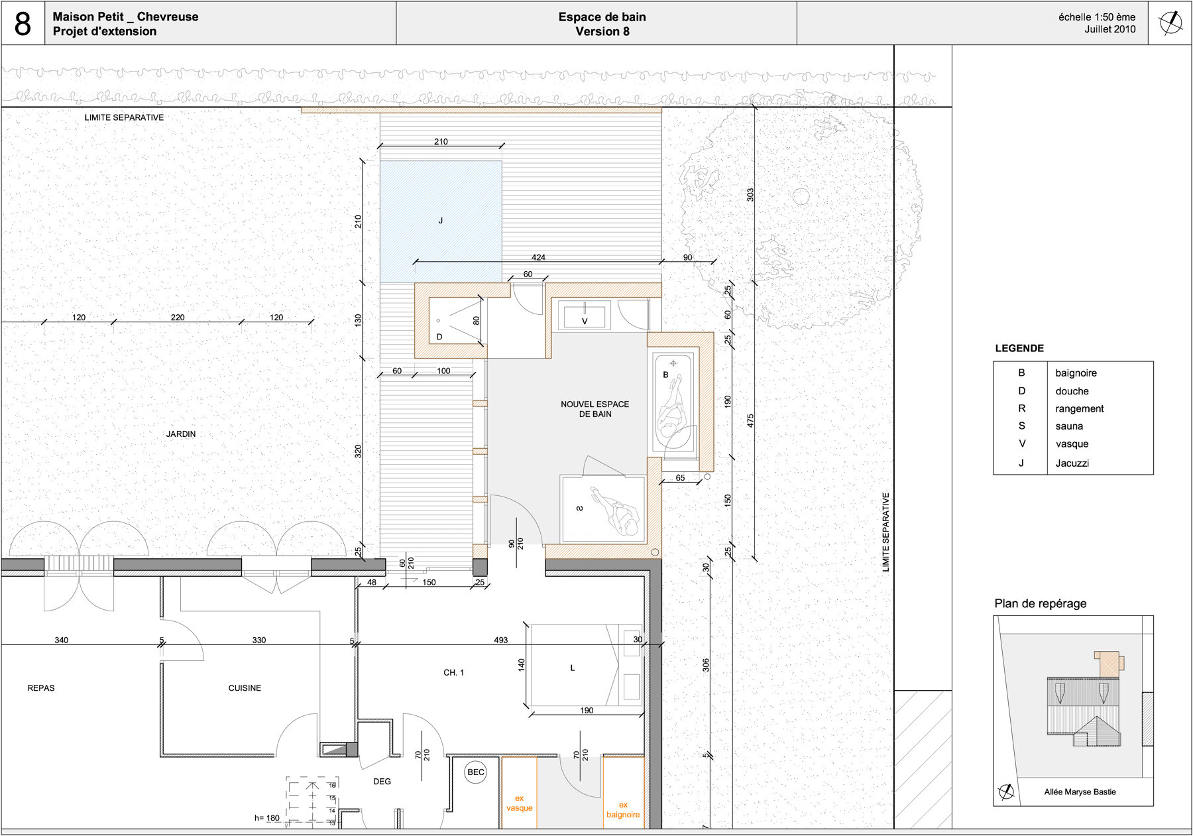Viewport: 1193px width, 836px height.
Task: Click the date 'Juillet 2010'
Action: 1110,29
